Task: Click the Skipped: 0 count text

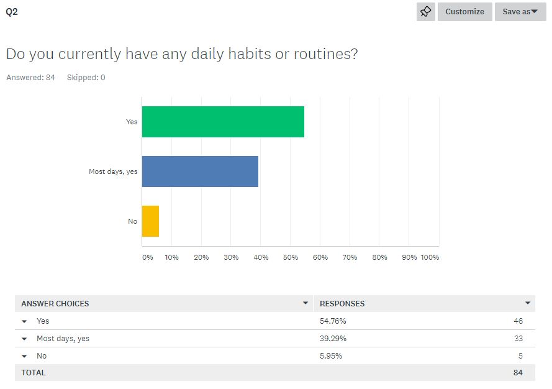Action: click(86, 78)
